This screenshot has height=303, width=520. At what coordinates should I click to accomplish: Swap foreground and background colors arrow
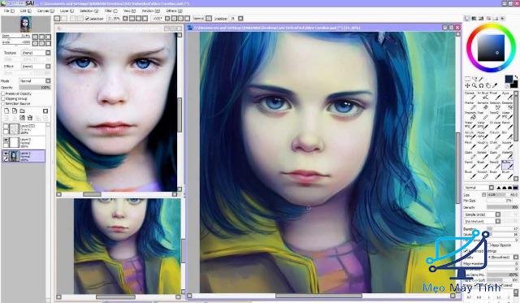coord(516,77)
